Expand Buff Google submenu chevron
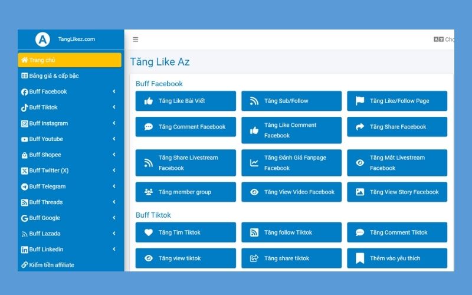 click(114, 217)
